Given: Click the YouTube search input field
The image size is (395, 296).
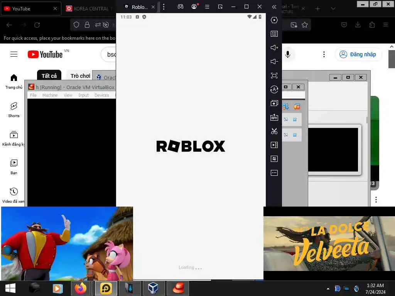Looking at the screenshot, I should coord(109,54).
